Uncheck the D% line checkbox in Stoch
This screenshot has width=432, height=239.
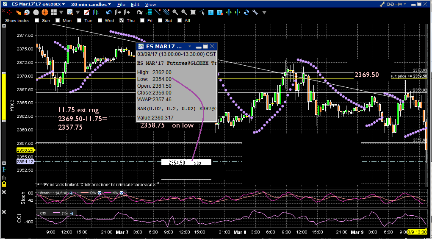coord(100,193)
